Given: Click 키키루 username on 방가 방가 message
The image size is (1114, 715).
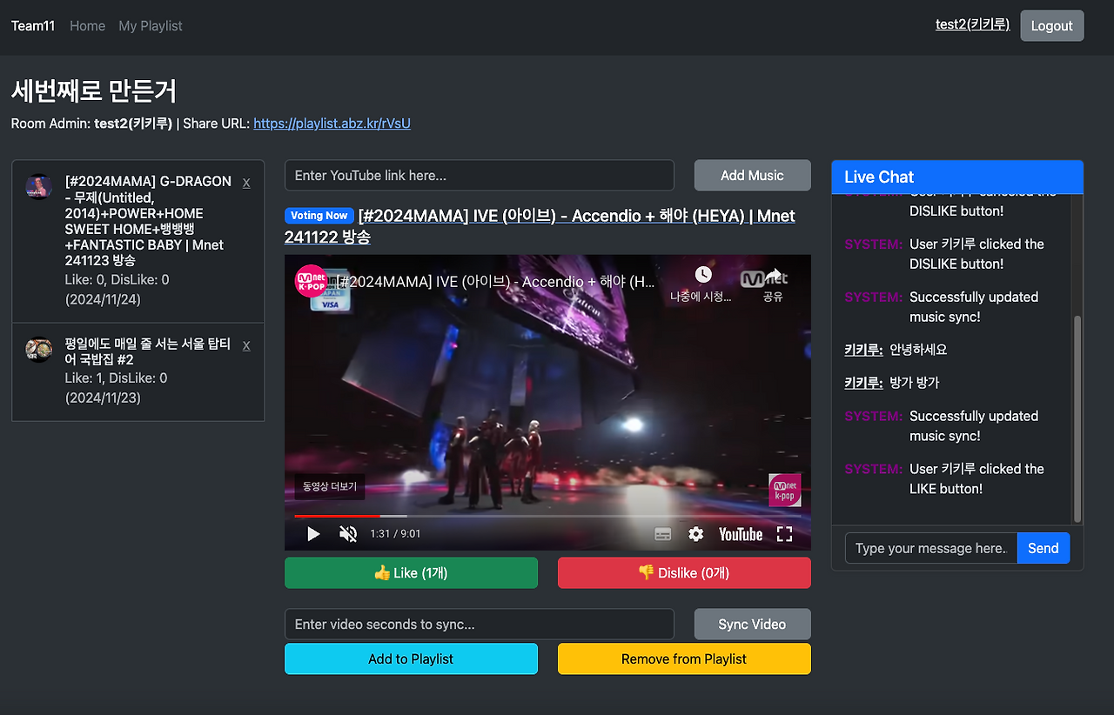Looking at the screenshot, I should click(x=863, y=383).
